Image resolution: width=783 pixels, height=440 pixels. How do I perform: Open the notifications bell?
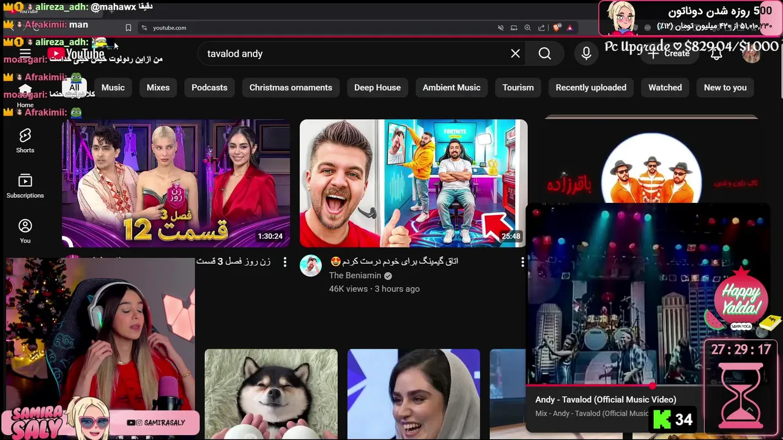click(716, 54)
